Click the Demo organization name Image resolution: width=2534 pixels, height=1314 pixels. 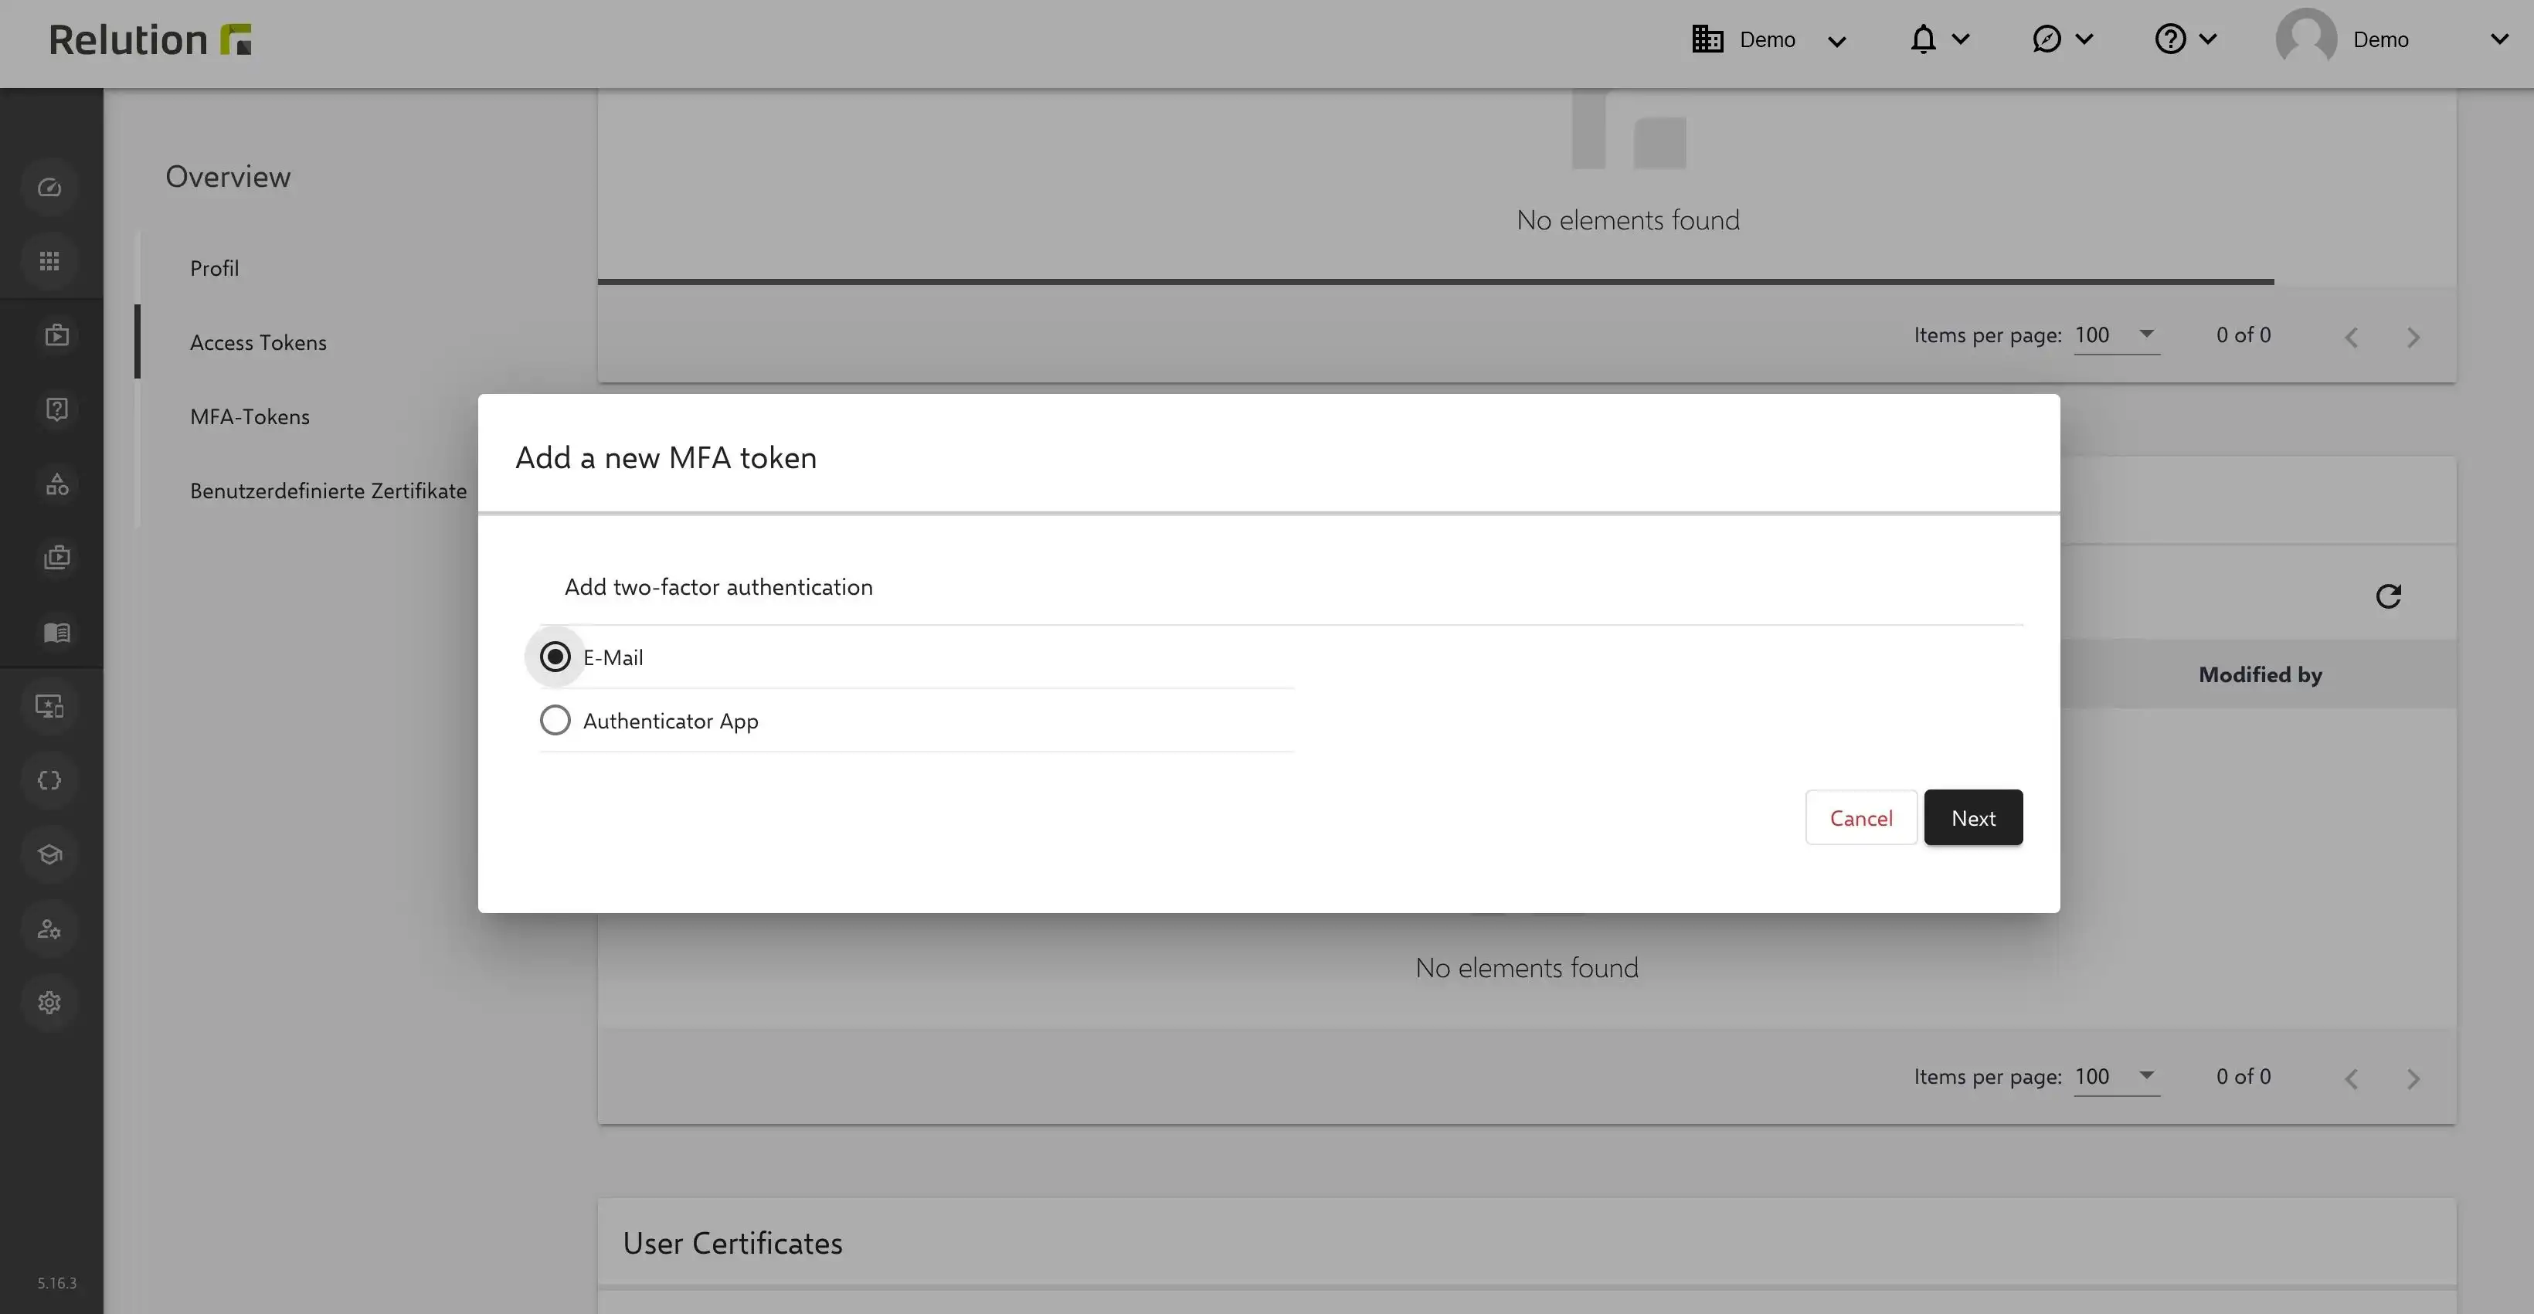point(1768,39)
